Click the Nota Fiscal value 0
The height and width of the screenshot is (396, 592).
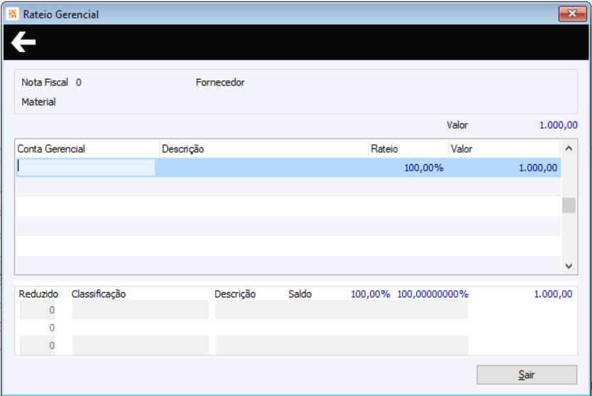[78, 82]
